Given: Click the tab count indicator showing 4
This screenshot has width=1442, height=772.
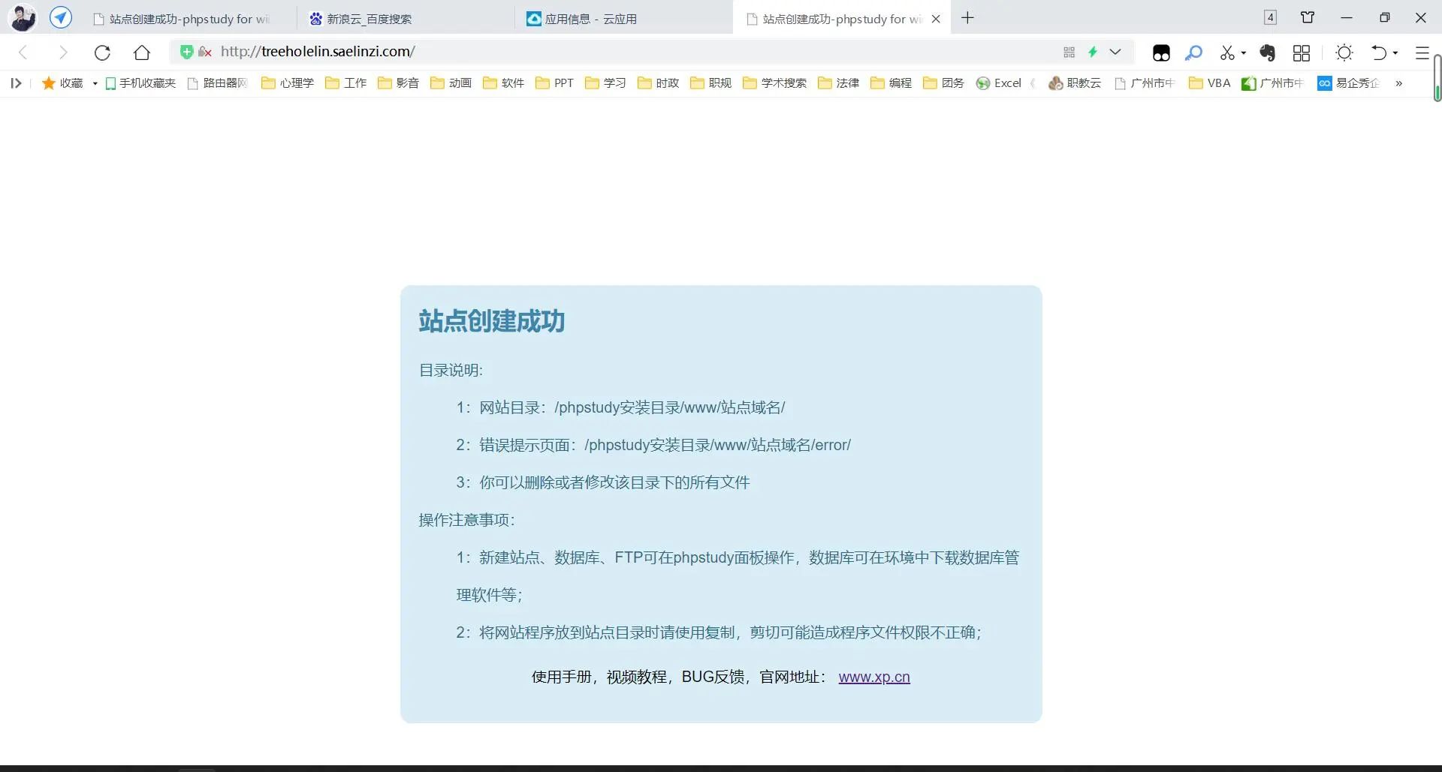Looking at the screenshot, I should (1270, 17).
